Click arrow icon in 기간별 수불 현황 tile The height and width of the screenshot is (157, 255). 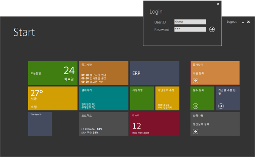tap(221, 106)
